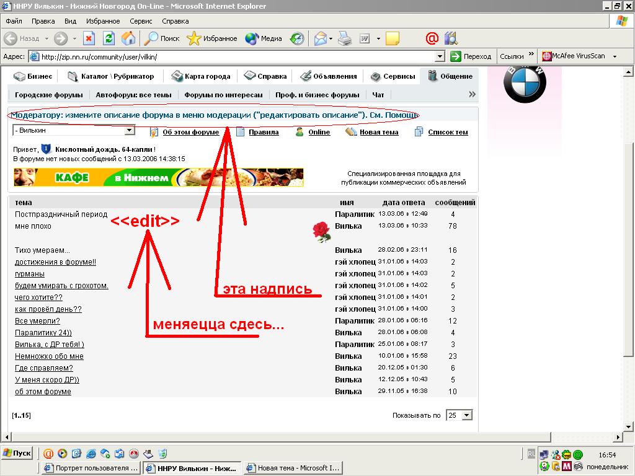Open topic Тихо умираем...
This screenshot has height=476, width=635.
[x=42, y=250]
